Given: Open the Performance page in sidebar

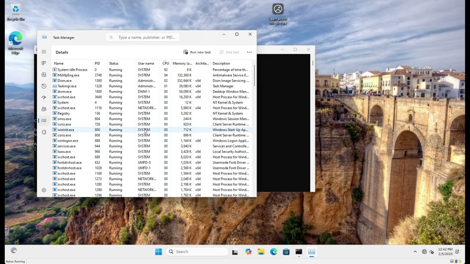Looking at the screenshot, I should coord(44,75).
